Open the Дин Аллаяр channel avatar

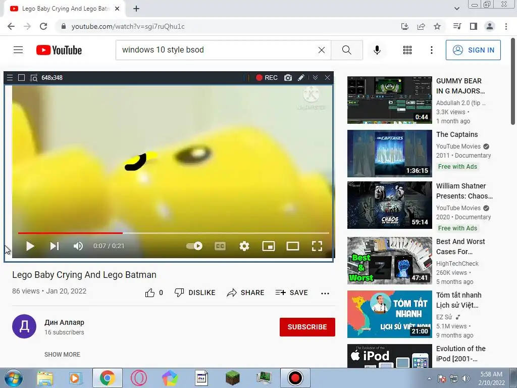click(x=24, y=326)
